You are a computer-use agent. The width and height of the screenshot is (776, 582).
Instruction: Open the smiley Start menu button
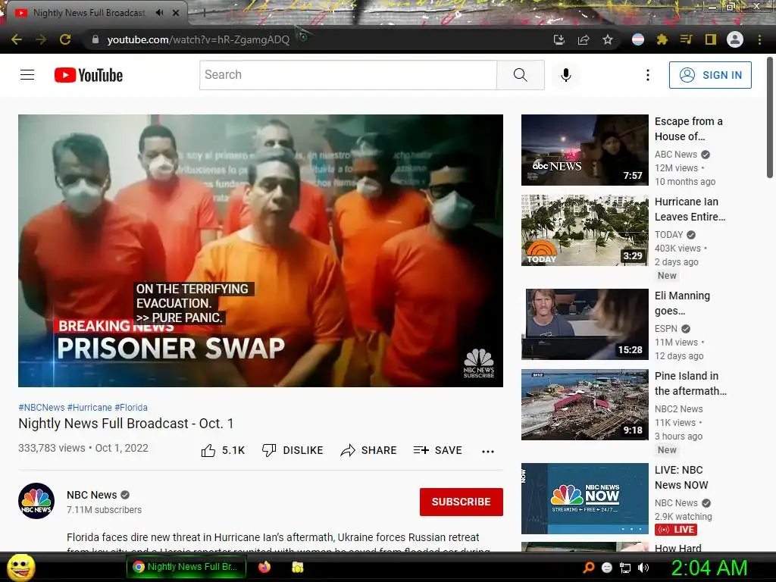pos(21,567)
